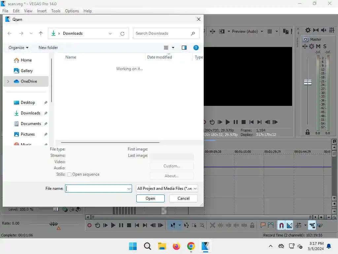Viewport: 338px width, 254px height.
Task: Select the Normal Edit tool in timeline toolbar
Action: [x=173, y=225]
